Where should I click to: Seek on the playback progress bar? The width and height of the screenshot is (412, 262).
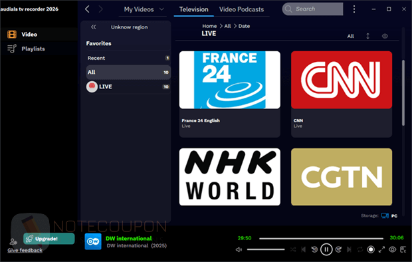pos(321,239)
